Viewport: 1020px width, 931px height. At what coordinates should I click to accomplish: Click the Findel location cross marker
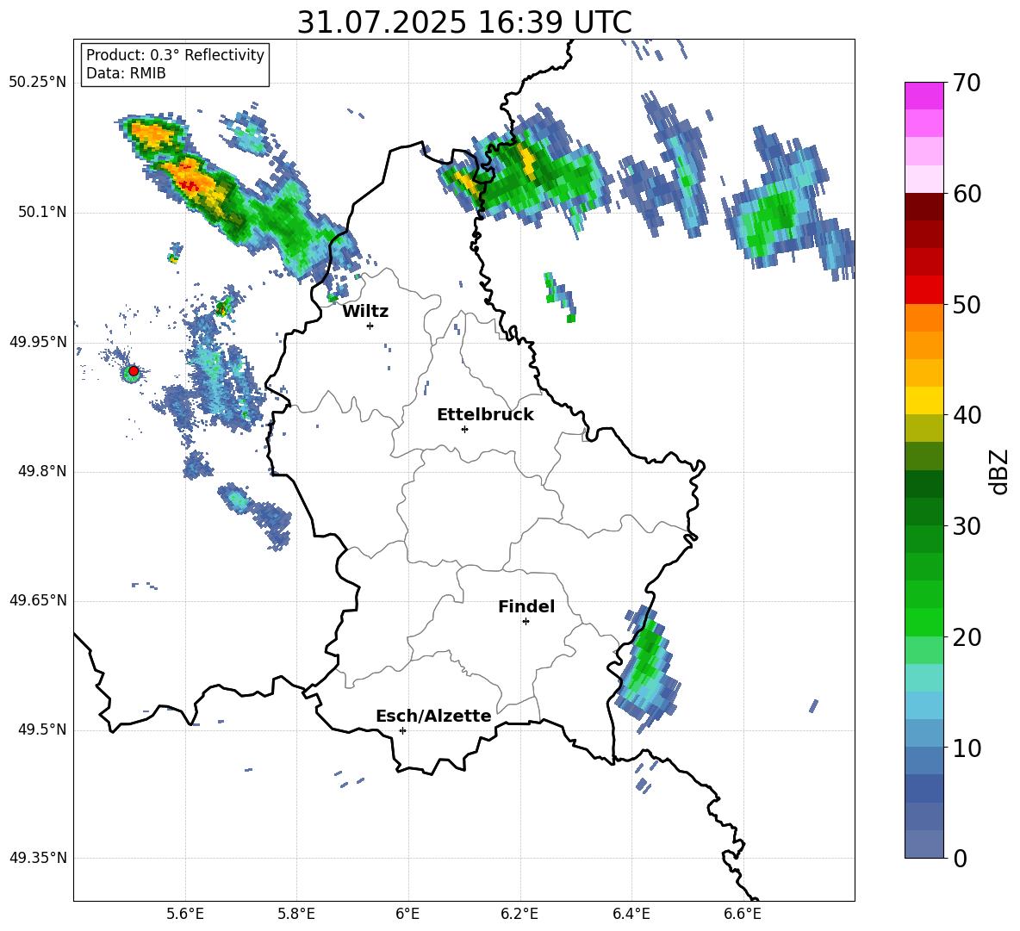click(x=526, y=622)
